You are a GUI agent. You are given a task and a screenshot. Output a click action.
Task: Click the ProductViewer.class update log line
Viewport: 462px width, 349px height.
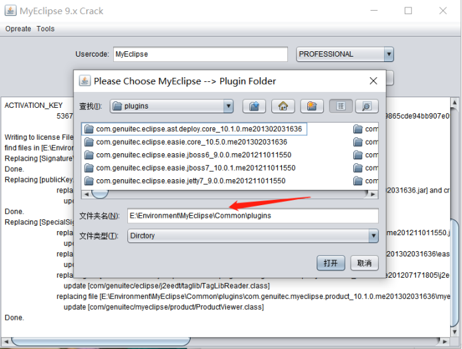pyautogui.click(x=164, y=307)
